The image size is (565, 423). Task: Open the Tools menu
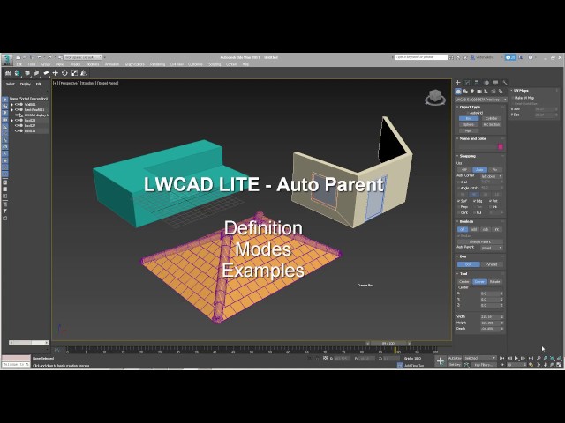[x=32, y=64]
